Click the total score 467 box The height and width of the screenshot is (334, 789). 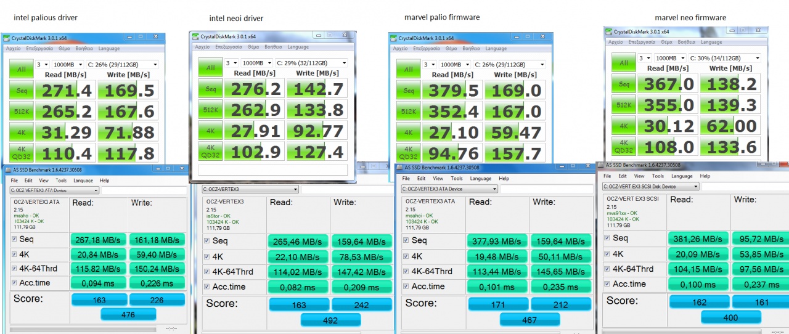[529, 319]
